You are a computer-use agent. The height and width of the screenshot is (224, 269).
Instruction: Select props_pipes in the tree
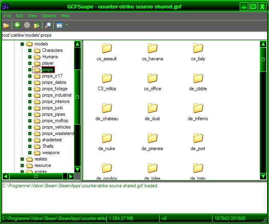pos(54,114)
